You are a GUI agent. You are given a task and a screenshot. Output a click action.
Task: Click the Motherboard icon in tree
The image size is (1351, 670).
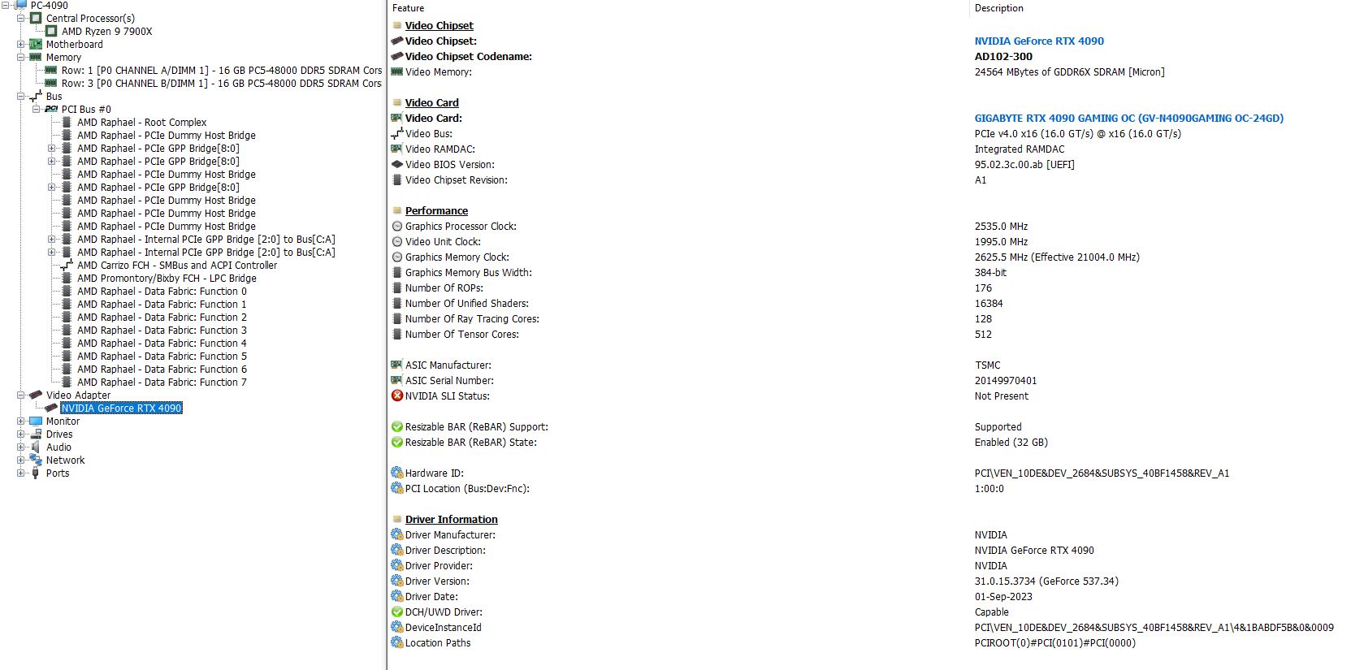point(36,44)
